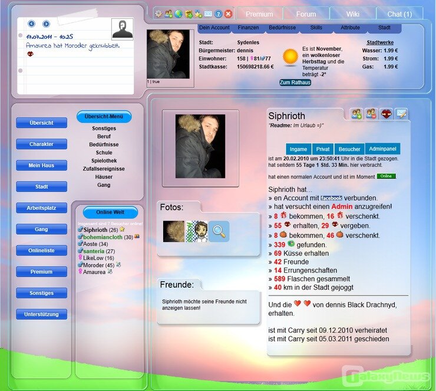The height and width of the screenshot is (391, 436).
Task: Open Beruf in Übersicht-Menü
Action: tap(104, 136)
